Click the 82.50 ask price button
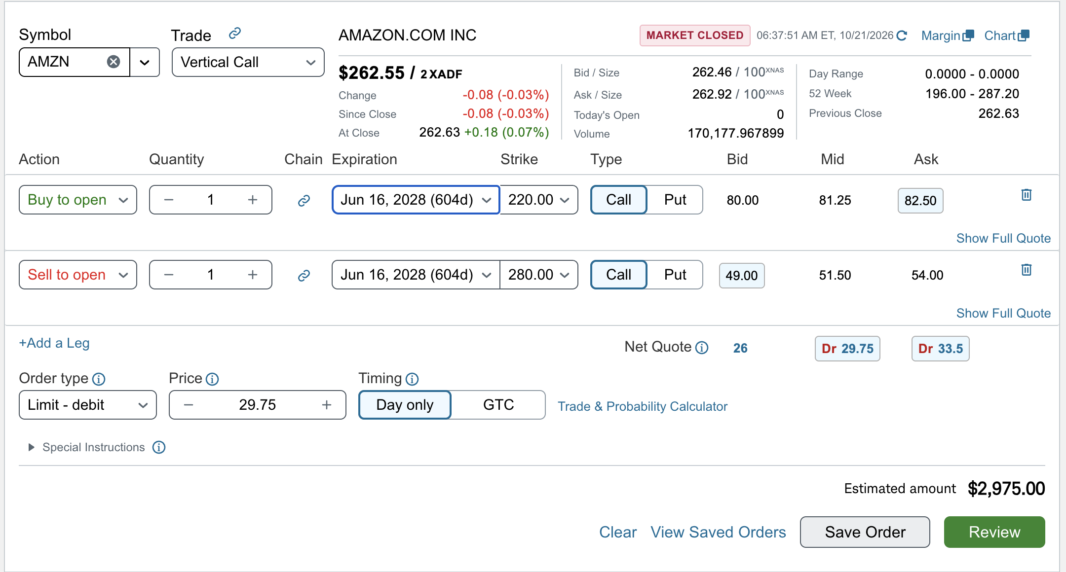This screenshot has height=572, width=1066. point(920,201)
